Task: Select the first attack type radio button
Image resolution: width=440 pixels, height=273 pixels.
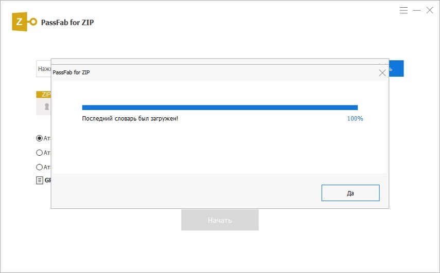Action: pos(40,138)
